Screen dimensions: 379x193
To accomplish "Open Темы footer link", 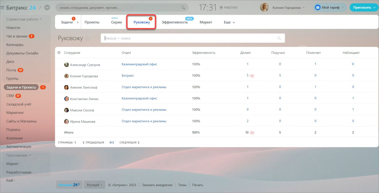I will (182, 185).
